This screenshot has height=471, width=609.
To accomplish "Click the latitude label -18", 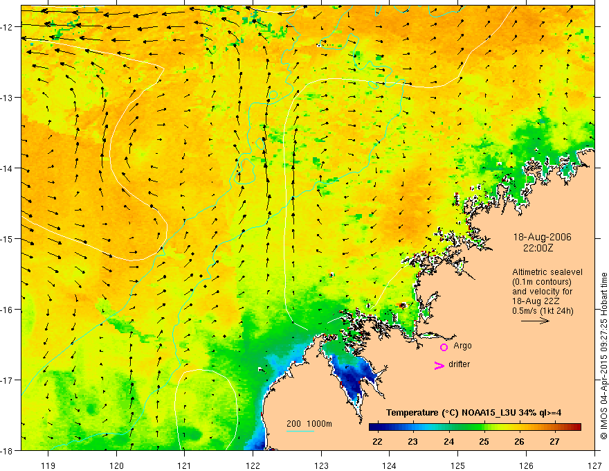I will coord(8,451).
